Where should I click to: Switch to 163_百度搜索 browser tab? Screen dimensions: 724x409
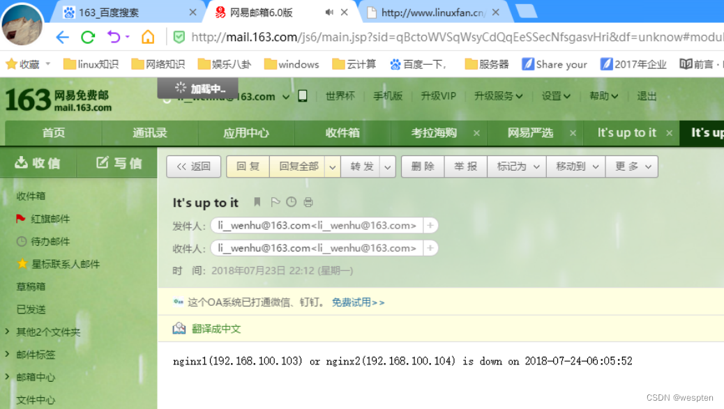click(x=126, y=13)
